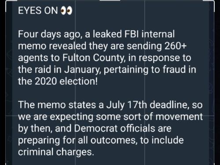Click the bottom-left crop corner handle
The image size is (220, 165).
[x=6, y=164]
